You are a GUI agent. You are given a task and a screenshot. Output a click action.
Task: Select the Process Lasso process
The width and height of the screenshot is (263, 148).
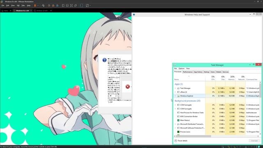click(217, 132)
